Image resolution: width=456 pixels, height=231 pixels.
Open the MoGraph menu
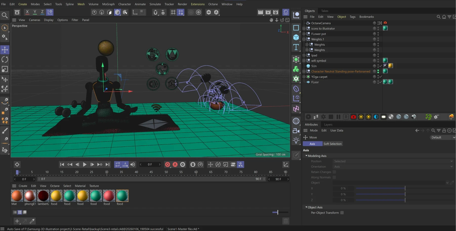tap(108, 4)
